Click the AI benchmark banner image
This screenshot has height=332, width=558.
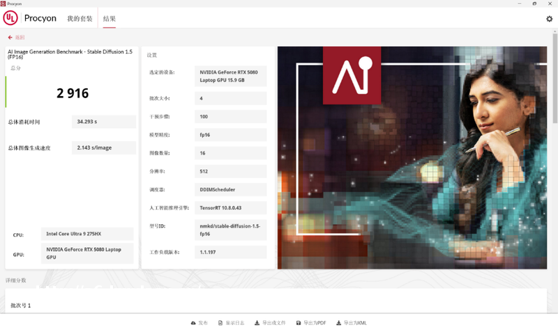tap(412, 157)
